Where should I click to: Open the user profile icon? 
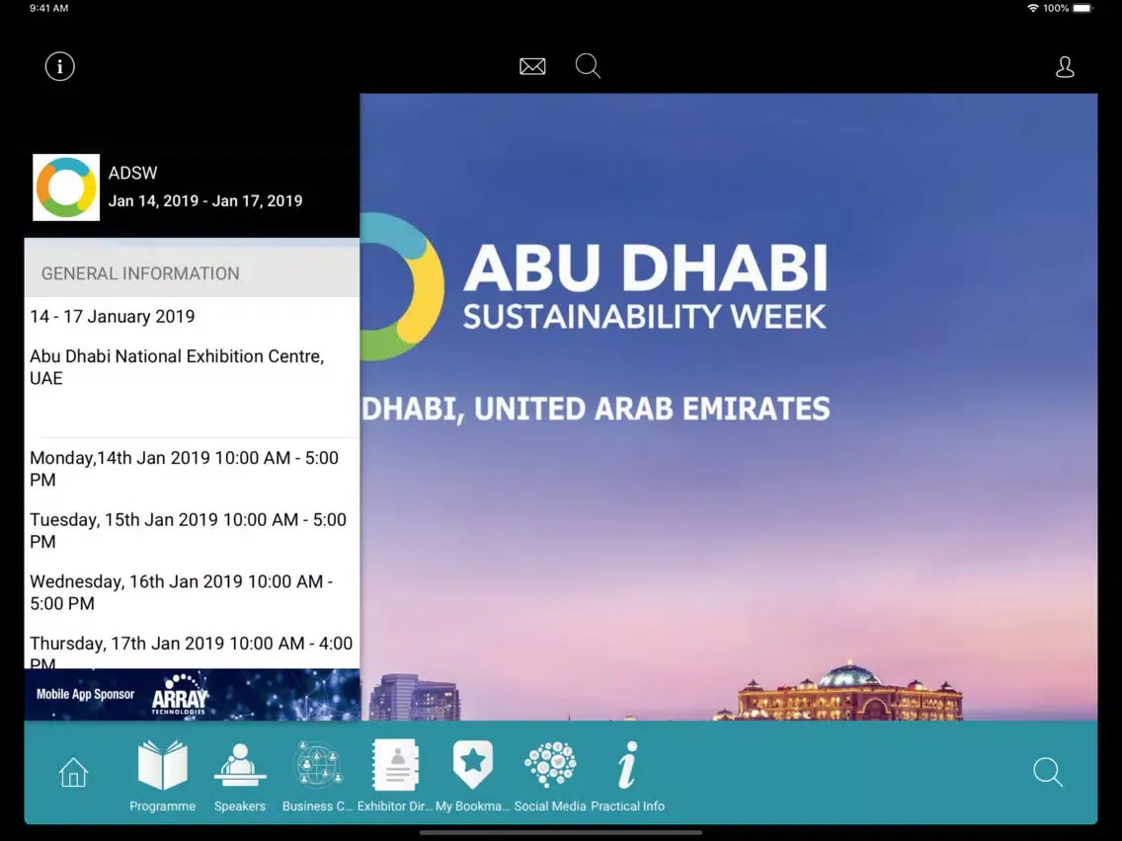[1065, 66]
